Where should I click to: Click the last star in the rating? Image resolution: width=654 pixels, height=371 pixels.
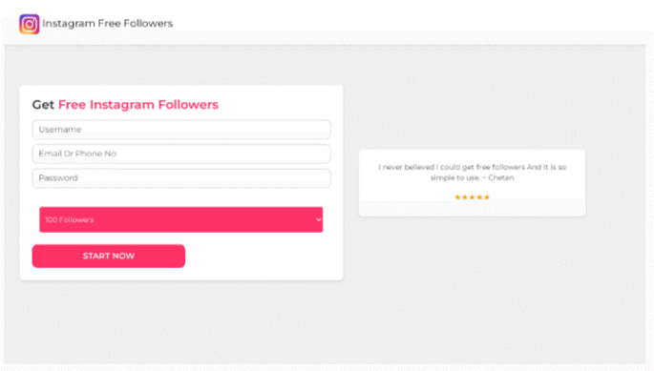pyautogui.click(x=487, y=197)
